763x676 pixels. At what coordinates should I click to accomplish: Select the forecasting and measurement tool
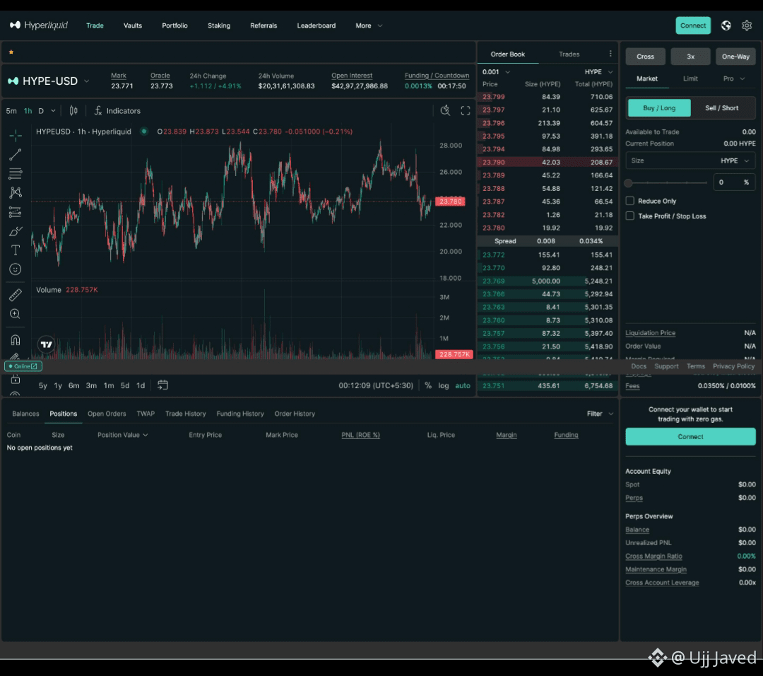15,212
